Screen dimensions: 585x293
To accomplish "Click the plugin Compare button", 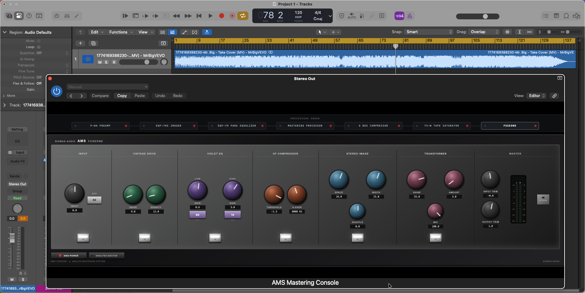I will pos(100,96).
